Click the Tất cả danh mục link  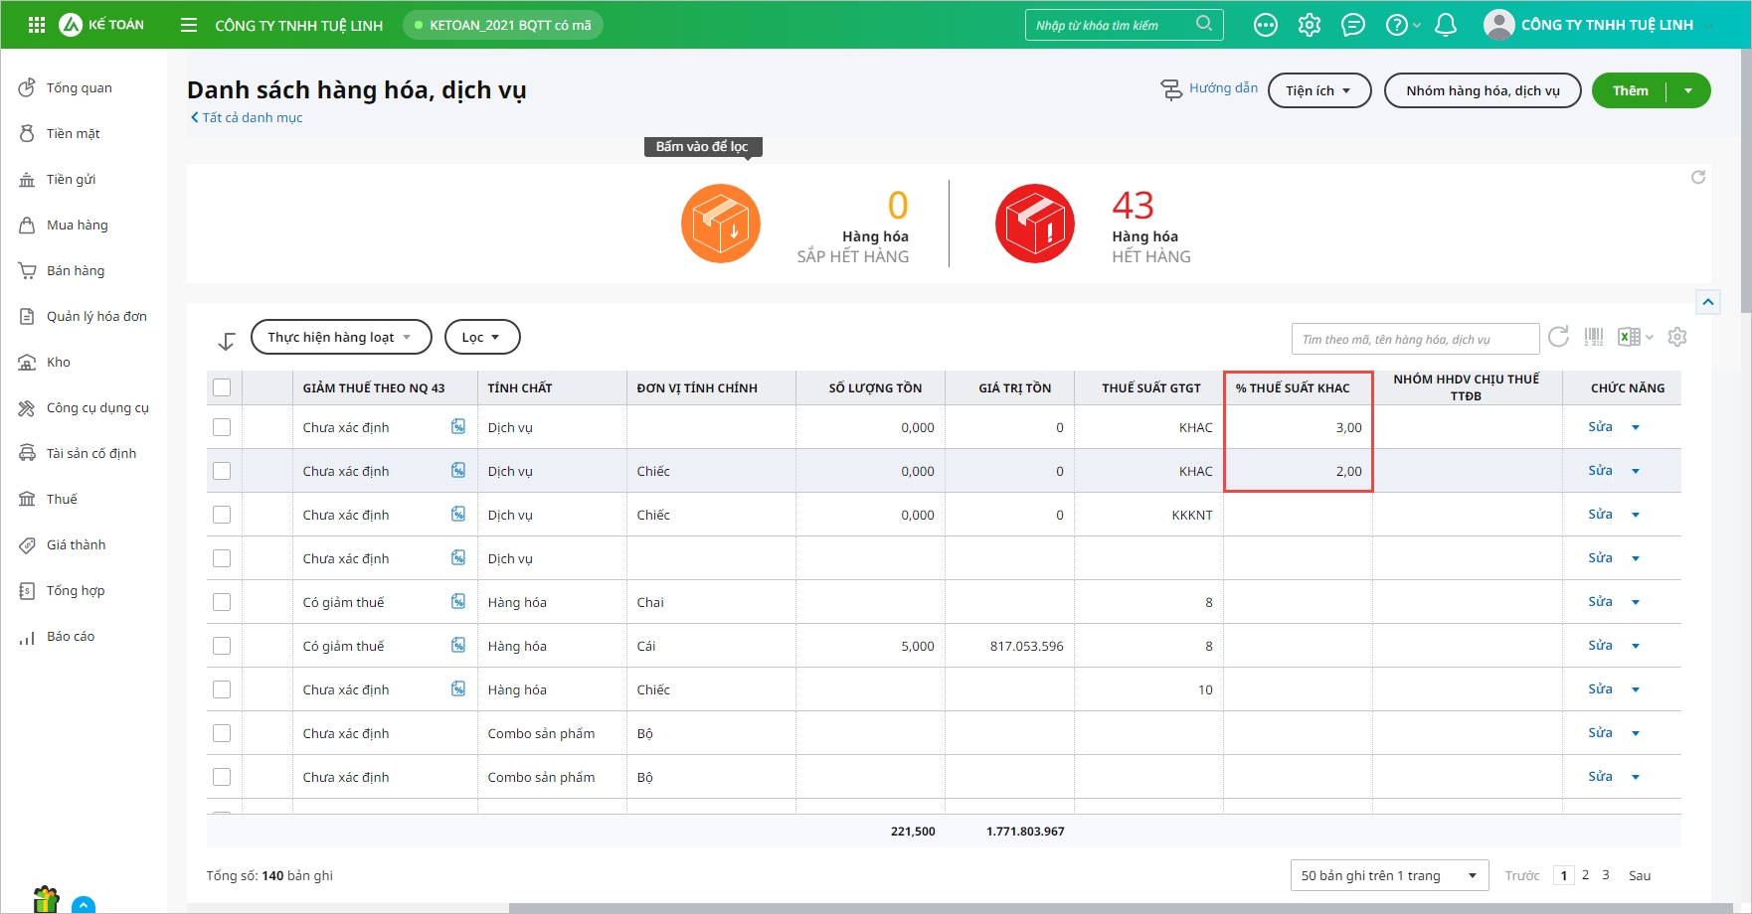(x=252, y=117)
